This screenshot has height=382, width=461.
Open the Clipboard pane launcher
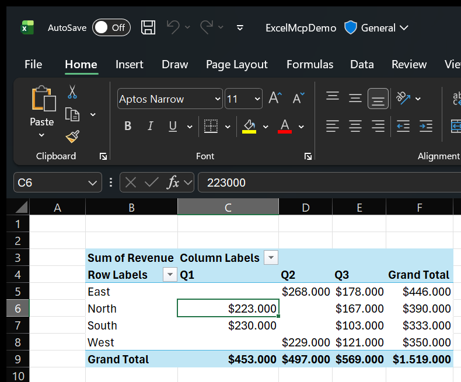[103, 156]
